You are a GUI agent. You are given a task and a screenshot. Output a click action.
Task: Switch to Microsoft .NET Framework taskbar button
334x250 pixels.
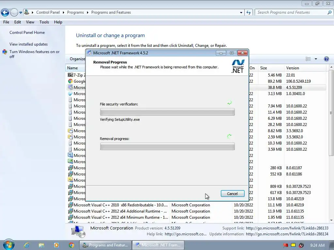158,245
